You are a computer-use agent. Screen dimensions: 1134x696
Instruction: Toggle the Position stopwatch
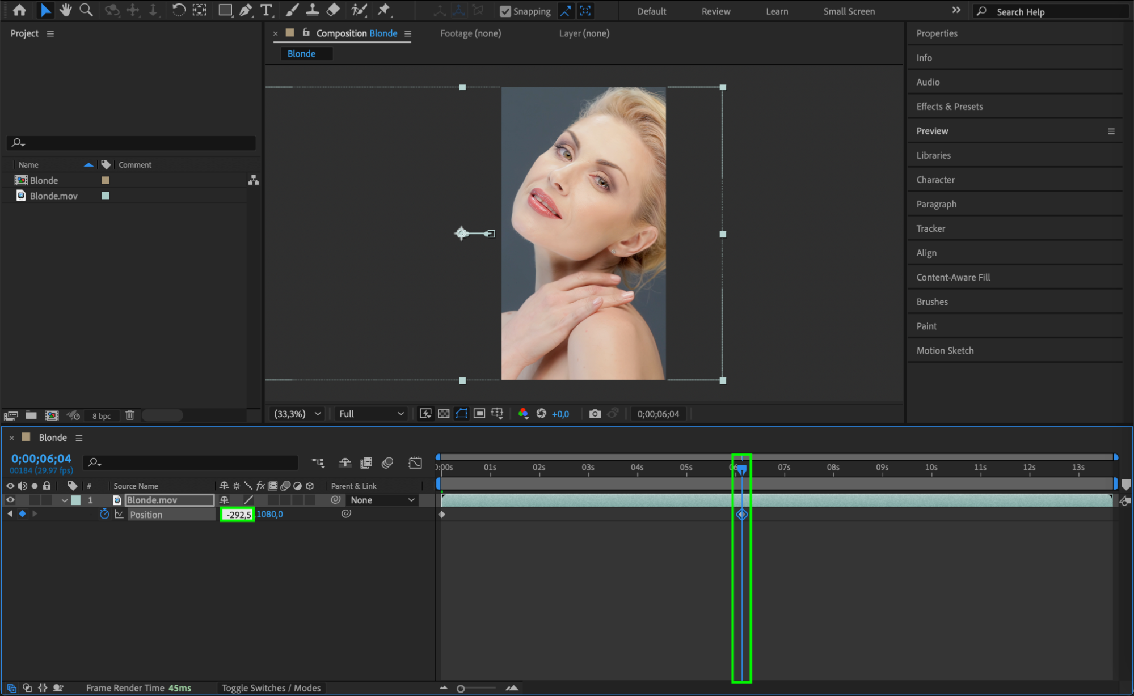point(104,514)
